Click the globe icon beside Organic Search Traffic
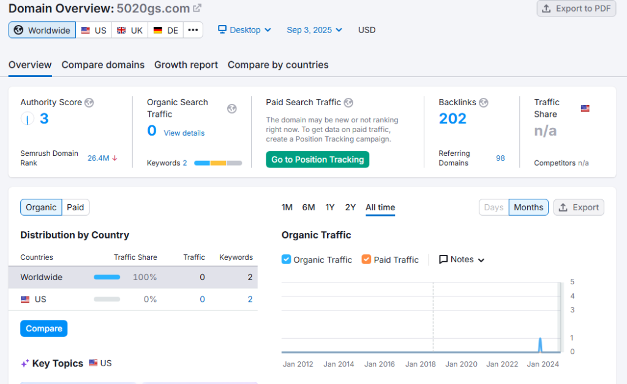Viewport: 627px width, 384px height. click(232, 109)
